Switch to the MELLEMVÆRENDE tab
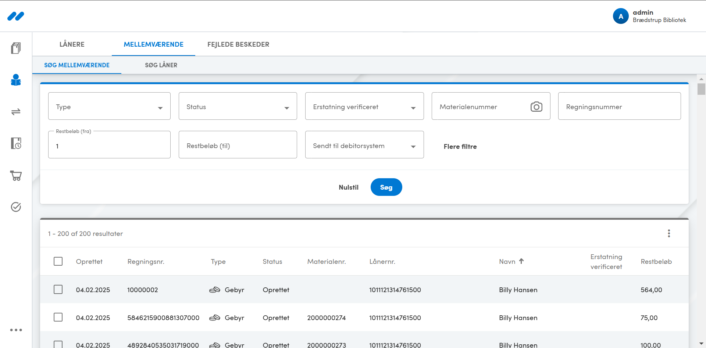This screenshot has width=706, height=348. [153, 44]
